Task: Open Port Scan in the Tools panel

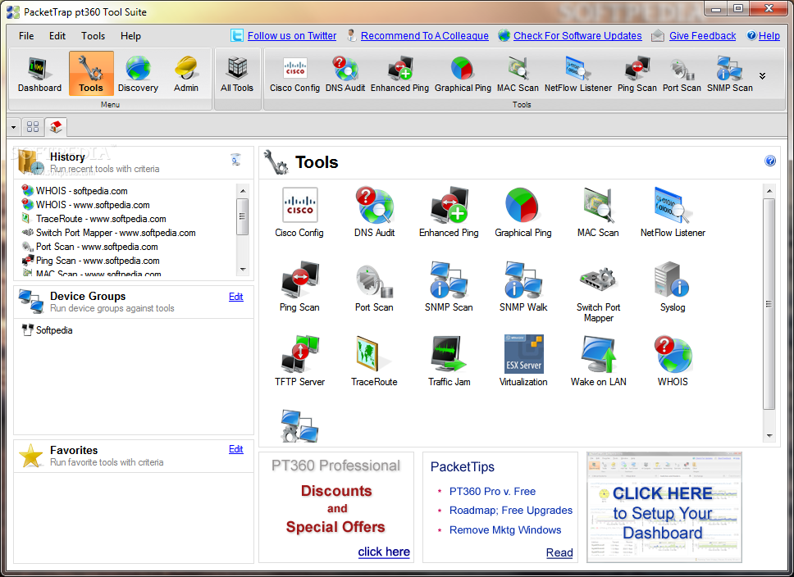Action: pos(374,287)
